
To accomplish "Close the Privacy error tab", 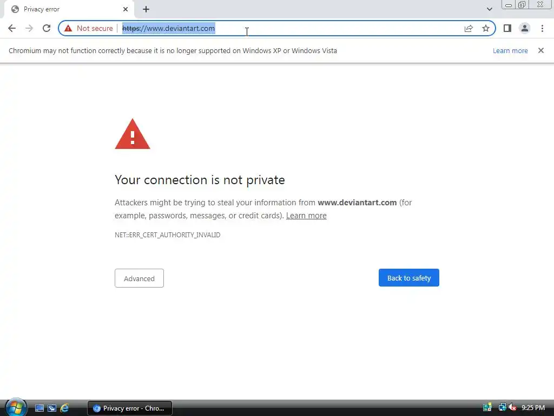I will coord(126,9).
